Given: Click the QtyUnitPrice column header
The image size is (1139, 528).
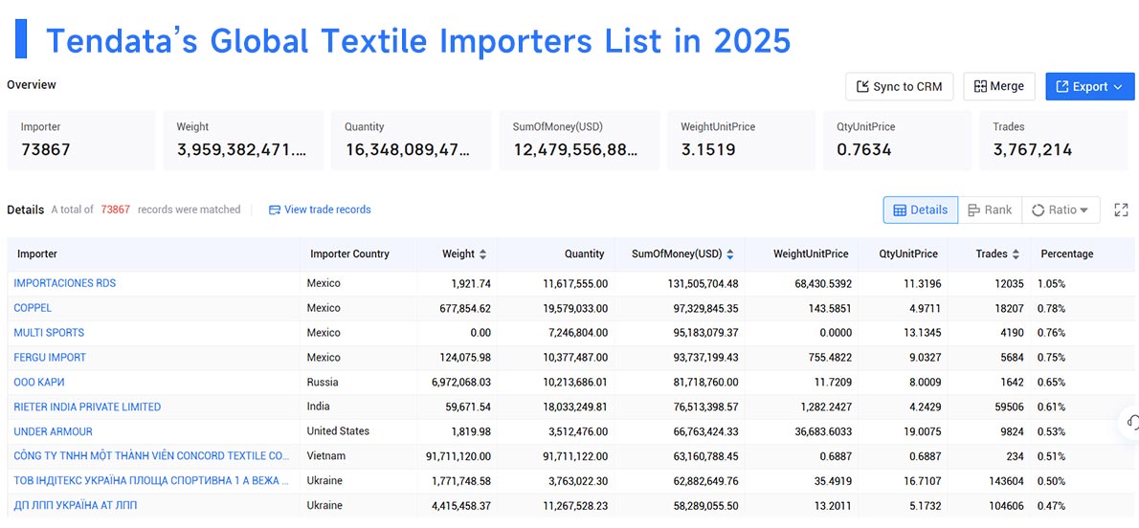Looking at the screenshot, I should click(x=908, y=254).
